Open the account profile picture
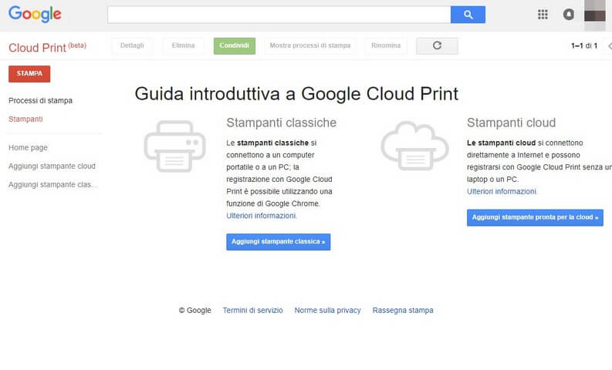The width and height of the screenshot is (612, 370). click(594, 15)
